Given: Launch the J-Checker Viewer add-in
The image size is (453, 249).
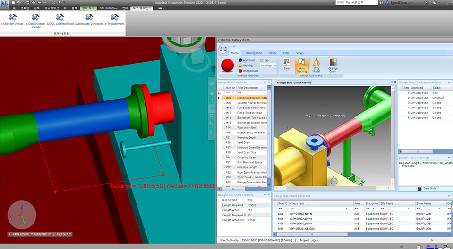Looking at the screenshot, I should 12,19.
